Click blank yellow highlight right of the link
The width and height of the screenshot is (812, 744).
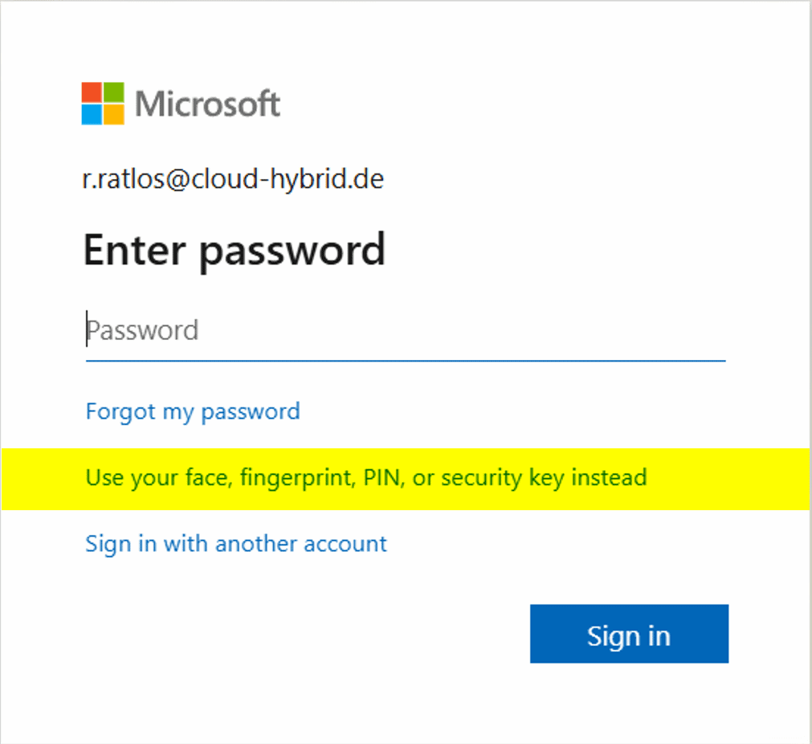[x=727, y=479]
